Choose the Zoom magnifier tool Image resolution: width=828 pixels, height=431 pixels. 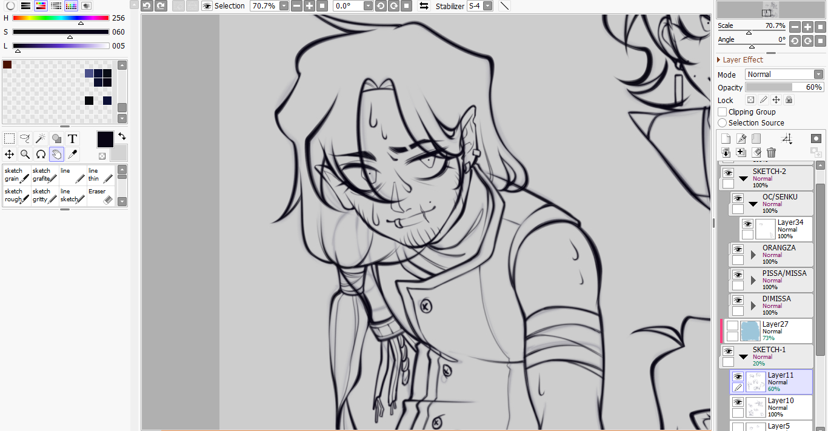[x=25, y=155]
